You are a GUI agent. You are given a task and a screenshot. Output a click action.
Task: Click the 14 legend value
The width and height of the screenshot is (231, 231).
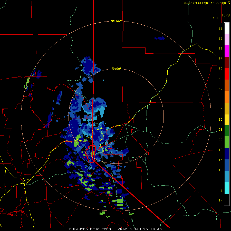click(220, 160)
